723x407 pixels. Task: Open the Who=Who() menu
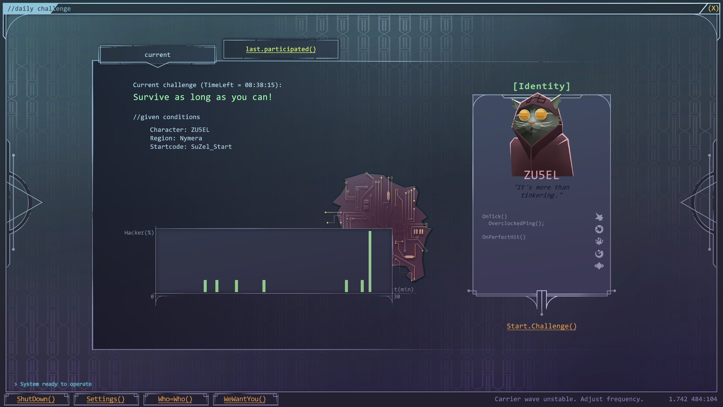[175, 399]
